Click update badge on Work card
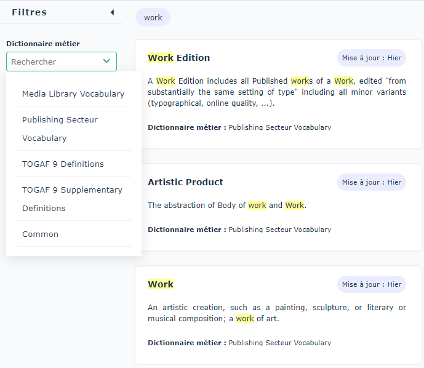 click(x=371, y=284)
